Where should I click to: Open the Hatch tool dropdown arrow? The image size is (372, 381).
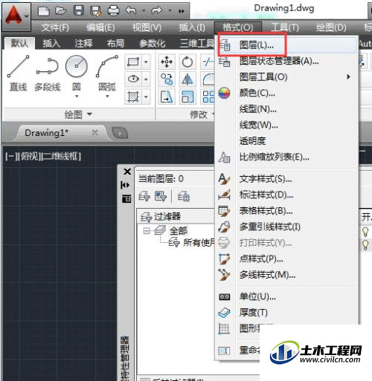(x=146, y=97)
